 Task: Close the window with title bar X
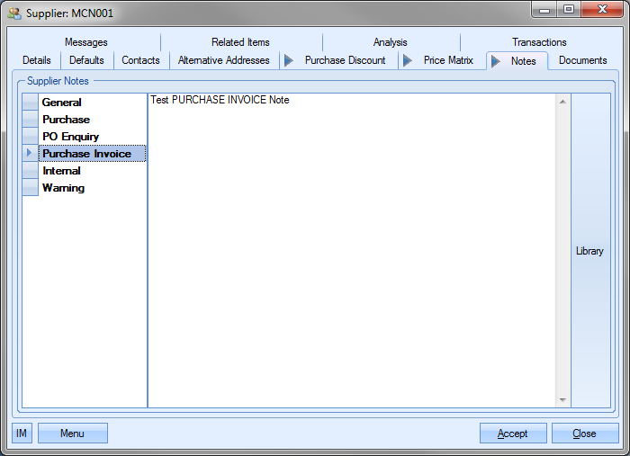click(602, 10)
